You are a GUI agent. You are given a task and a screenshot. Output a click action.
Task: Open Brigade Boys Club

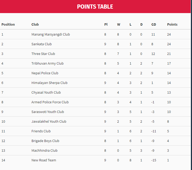(45, 141)
